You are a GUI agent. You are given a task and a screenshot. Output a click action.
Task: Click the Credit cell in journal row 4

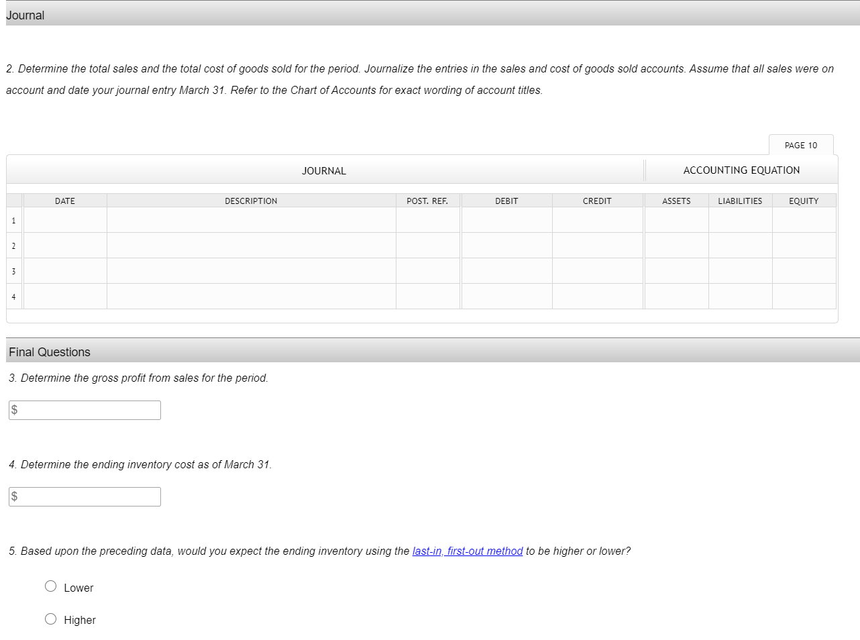pos(597,297)
